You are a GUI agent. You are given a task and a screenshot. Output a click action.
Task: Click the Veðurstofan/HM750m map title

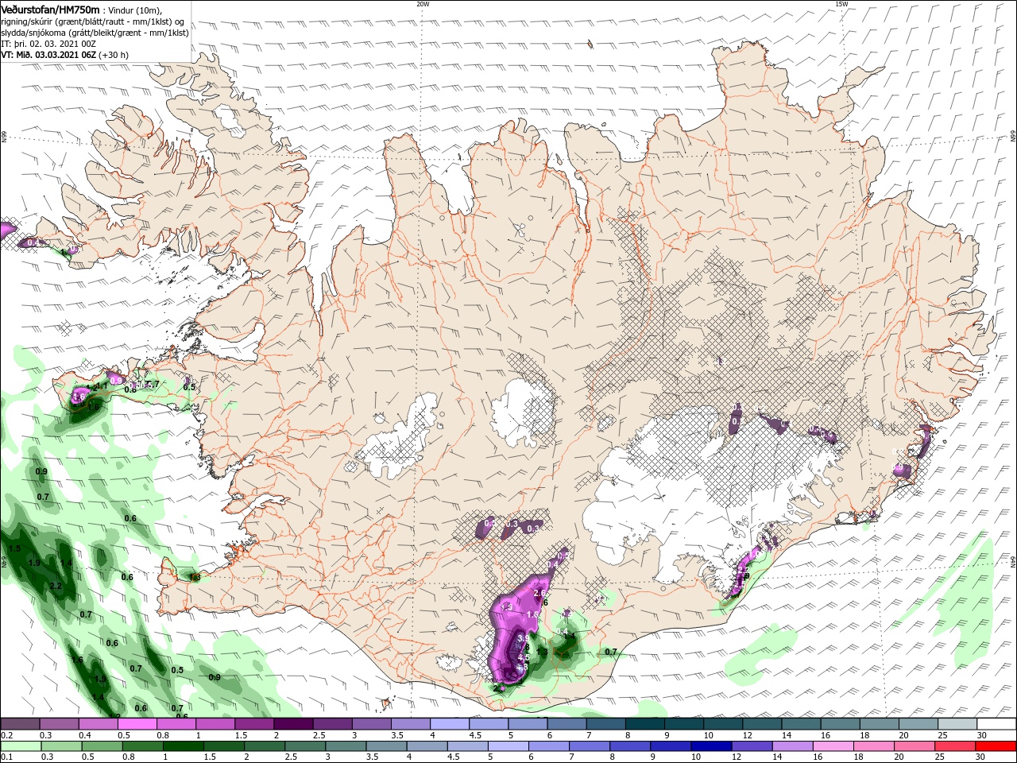[50, 9]
